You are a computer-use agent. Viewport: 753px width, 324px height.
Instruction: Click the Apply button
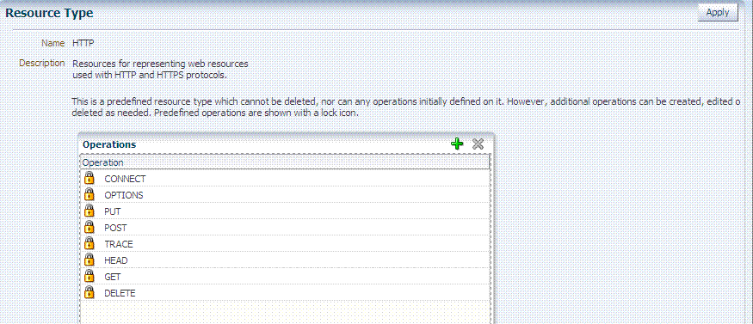[718, 13]
